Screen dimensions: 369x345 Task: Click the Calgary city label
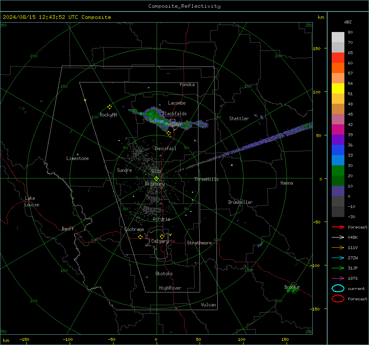tap(160, 241)
